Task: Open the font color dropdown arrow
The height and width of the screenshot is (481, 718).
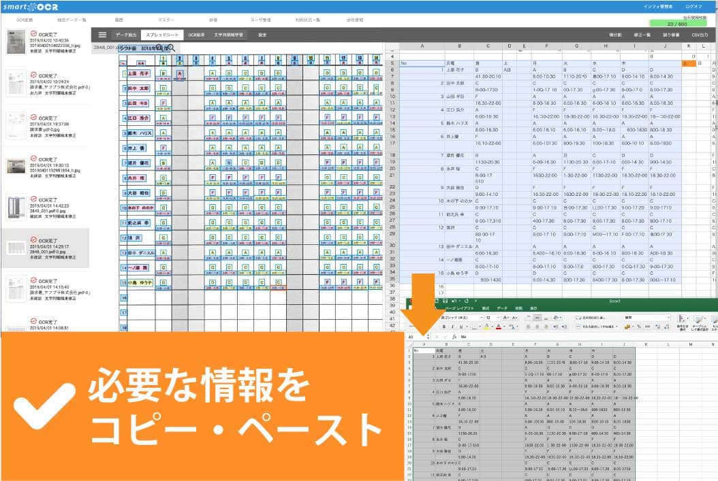Action: point(505,327)
